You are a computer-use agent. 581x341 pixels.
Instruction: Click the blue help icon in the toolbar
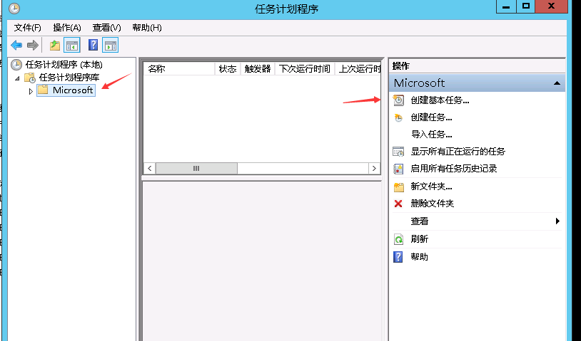click(x=93, y=46)
